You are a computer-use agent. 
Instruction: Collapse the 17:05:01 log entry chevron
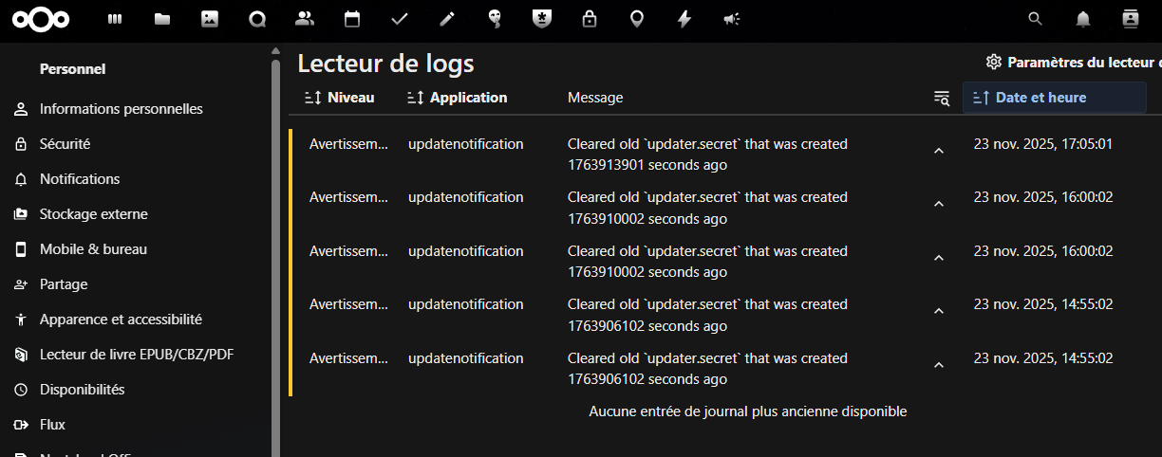click(939, 151)
